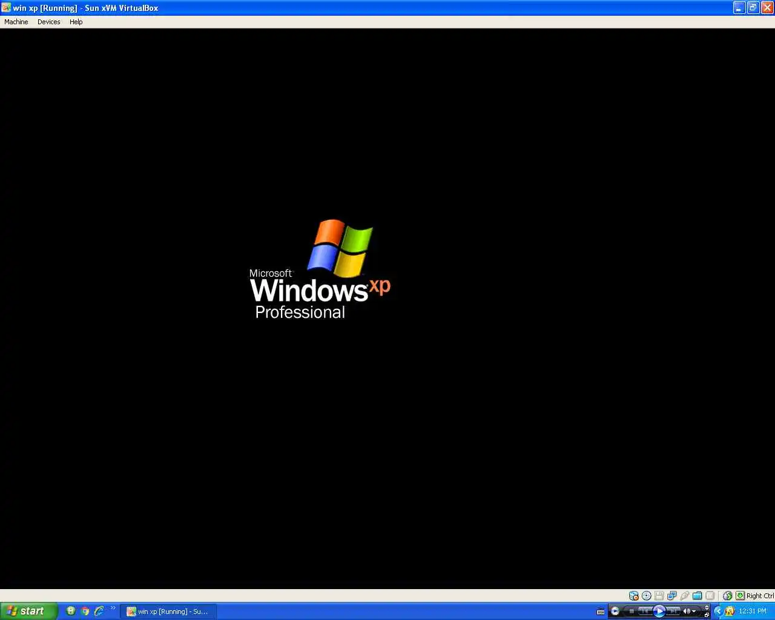Expand hidden quick launch items chevron

tap(113, 608)
